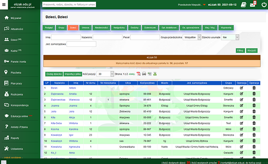Click the export icon next to the printer
This screenshot has width=268, height=164.
tap(150, 74)
